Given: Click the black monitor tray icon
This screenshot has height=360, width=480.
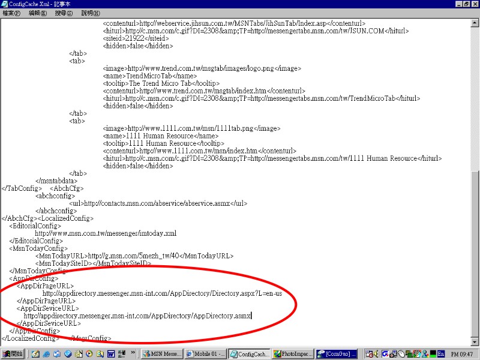Looking at the screenshot, I should point(433,354).
